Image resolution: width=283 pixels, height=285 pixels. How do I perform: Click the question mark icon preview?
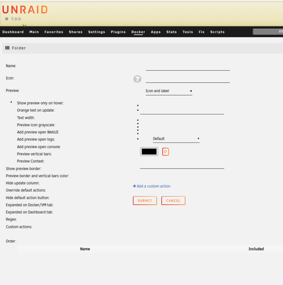[x=137, y=79]
